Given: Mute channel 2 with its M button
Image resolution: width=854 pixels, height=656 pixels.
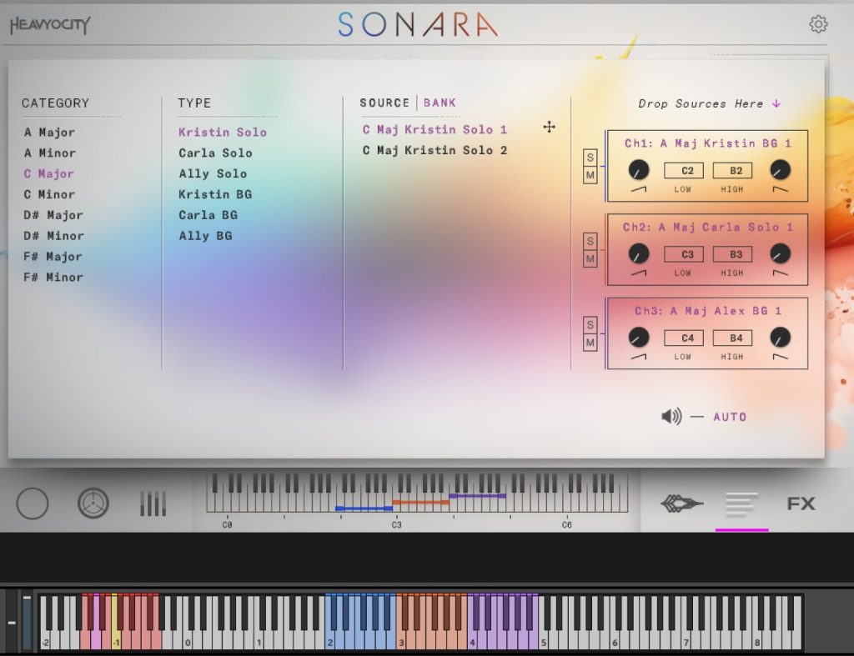Looking at the screenshot, I should (x=590, y=259).
